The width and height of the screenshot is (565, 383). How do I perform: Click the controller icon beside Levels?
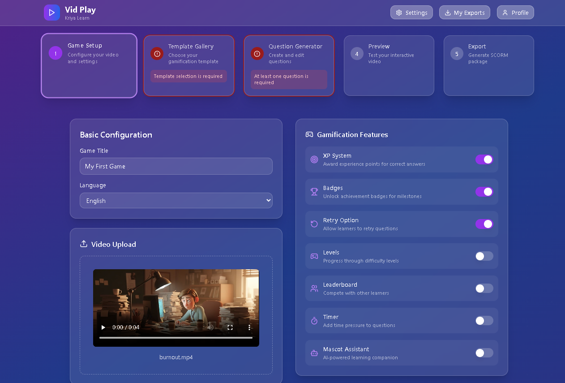pos(314,256)
